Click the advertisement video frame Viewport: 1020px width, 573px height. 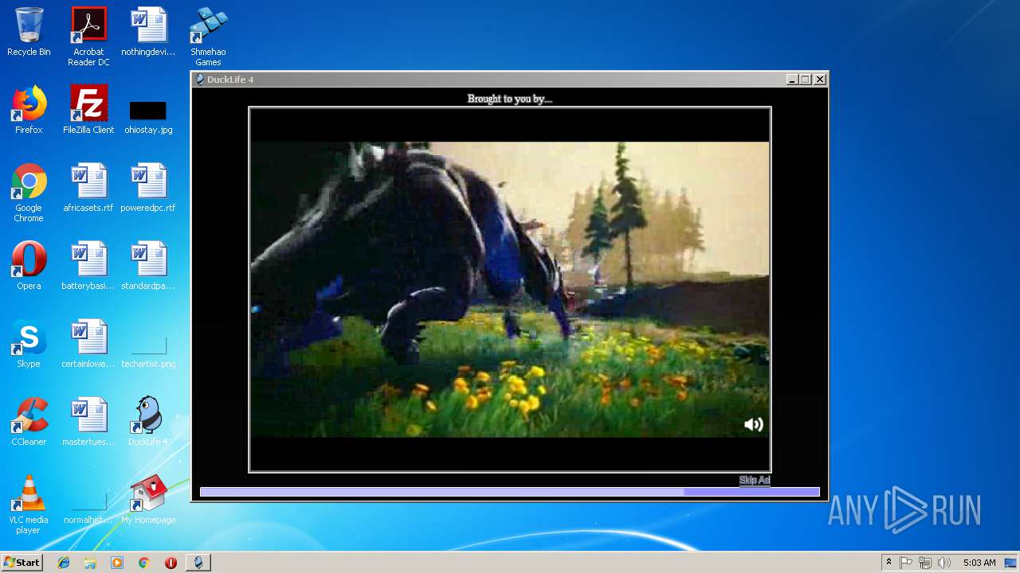[510, 290]
